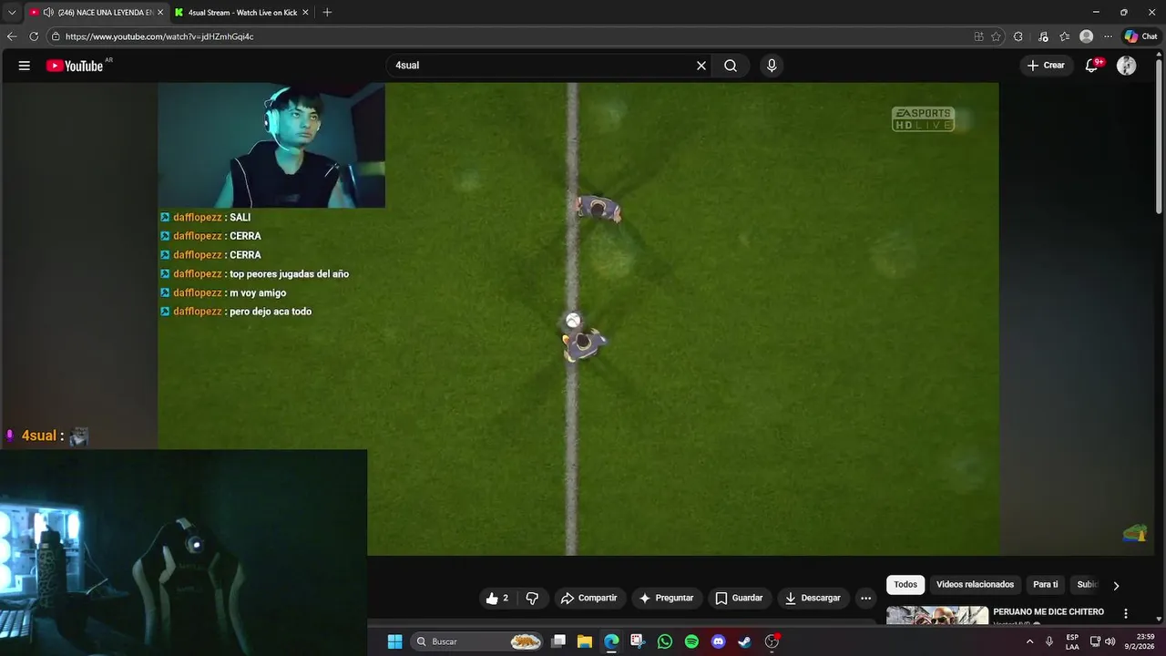Open options menu for PERUANO ME DICE CHITERO

click(1126, 614)
